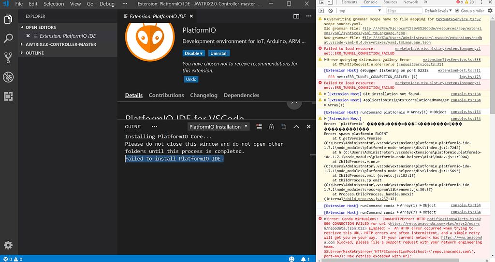Open the Go menu
This screenshot has width=495, height=262.
click(90, 4)
